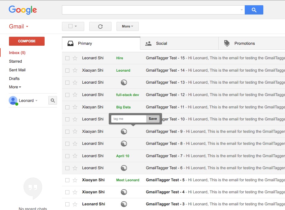
Task: Open the Gmail product dropdown
Action: point(19,27)
